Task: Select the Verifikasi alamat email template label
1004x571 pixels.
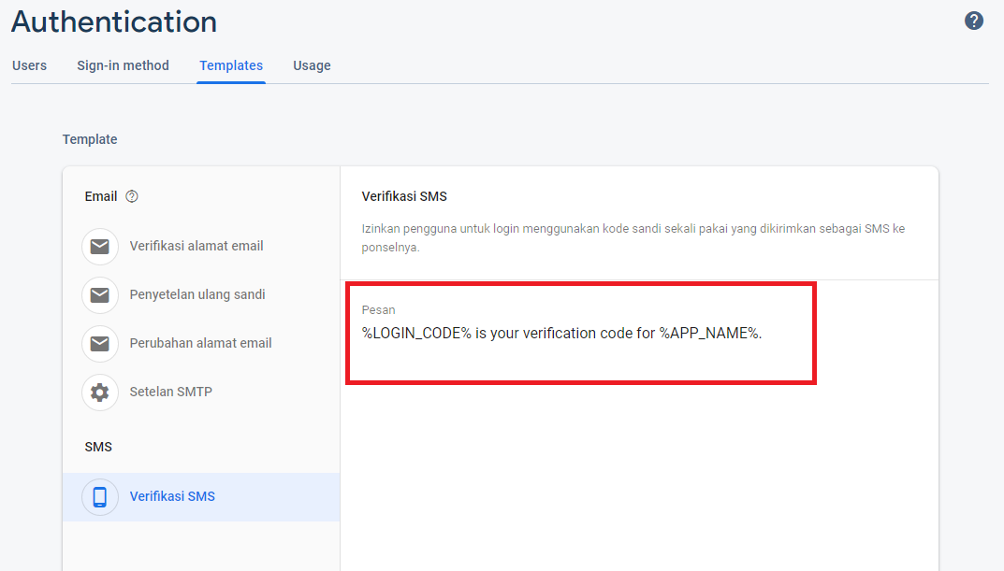Action: pyautogui.click(x=196, y=247)
